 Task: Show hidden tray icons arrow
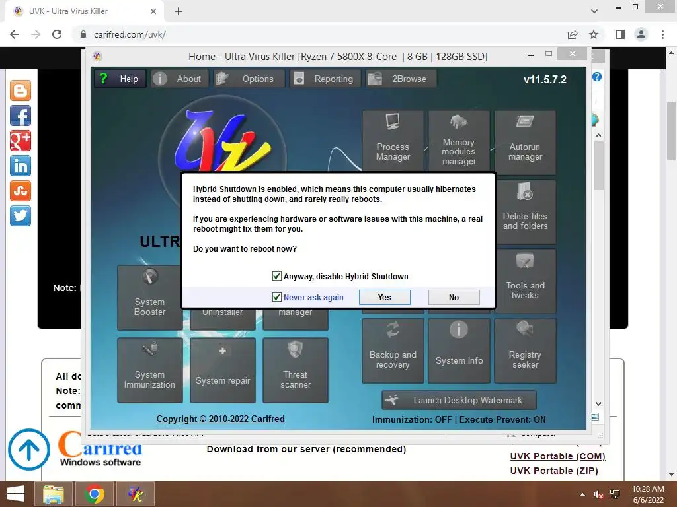[x=582, y=494]
